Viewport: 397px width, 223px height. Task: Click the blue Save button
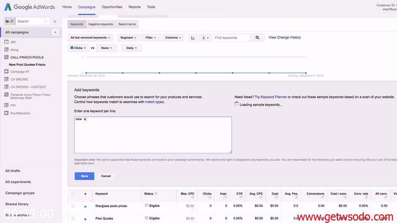[84, 176]
